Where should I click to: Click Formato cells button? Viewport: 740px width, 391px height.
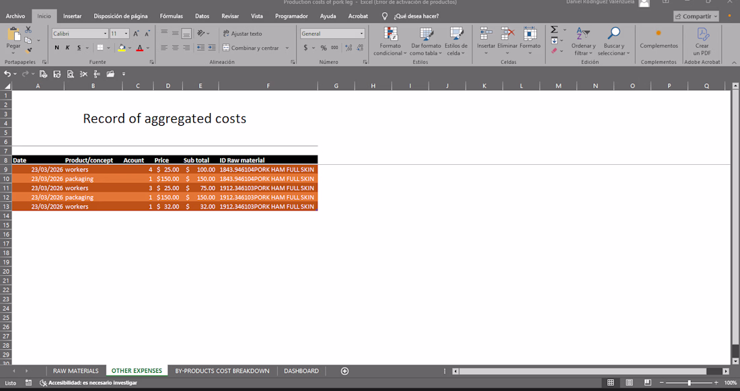coord(529,40)
